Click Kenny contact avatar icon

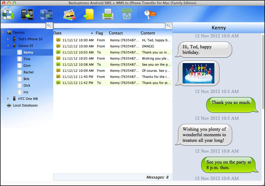click(20, 52)
